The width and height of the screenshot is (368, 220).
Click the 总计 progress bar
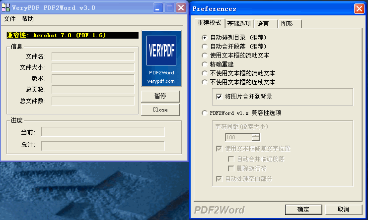[103, 146]
